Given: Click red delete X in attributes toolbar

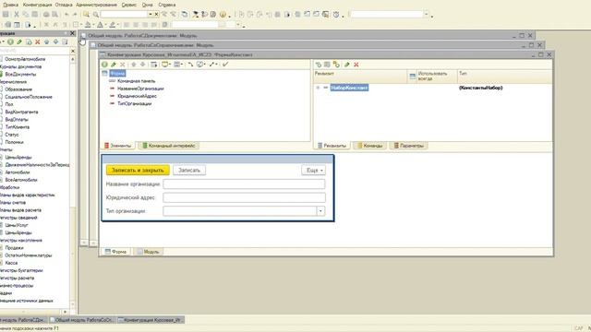Looking at the screenshot, I should tap(356, 65).
